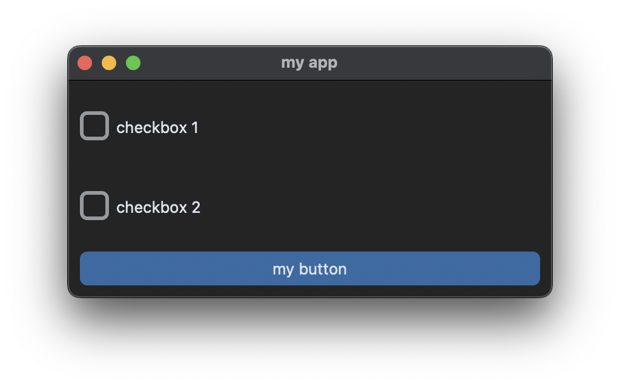The width and height of the screenshot is (620, 387).
Task: Click the square box of checkbox 2
Action: 94,206
